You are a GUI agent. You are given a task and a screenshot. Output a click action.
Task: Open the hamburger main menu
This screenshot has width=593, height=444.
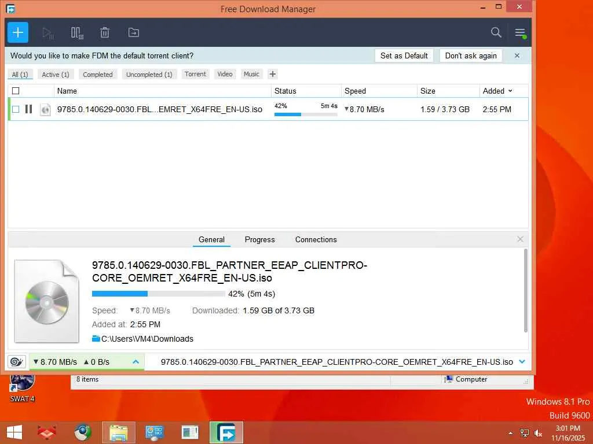(521, 33)
